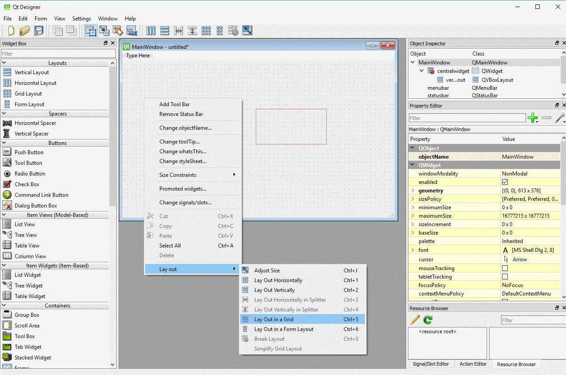Screen dimensions: 566x375
Task: Click the Resource Browser filter field
Action: tap(533, 320)
